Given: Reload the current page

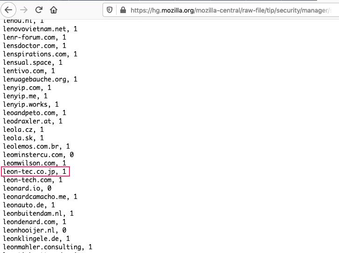Looking at the screenshot, I should click(39, 10).
